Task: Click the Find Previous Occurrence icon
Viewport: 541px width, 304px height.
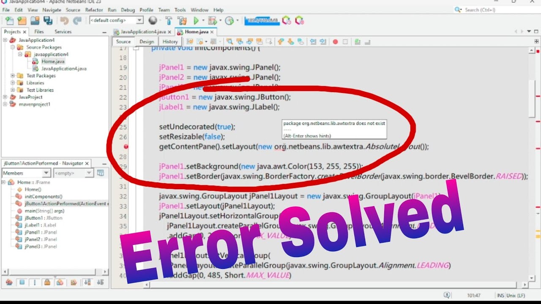Action: pos(240,41)
